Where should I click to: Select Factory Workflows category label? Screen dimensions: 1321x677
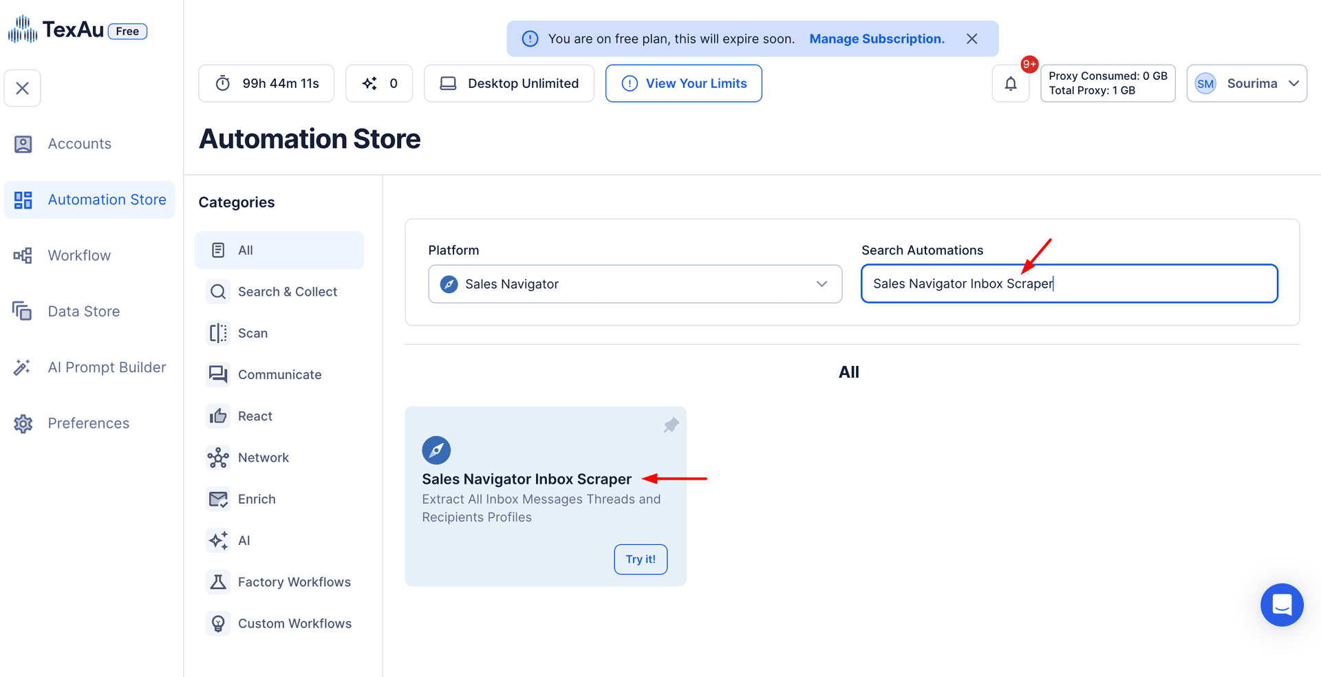tap(294, 582)
